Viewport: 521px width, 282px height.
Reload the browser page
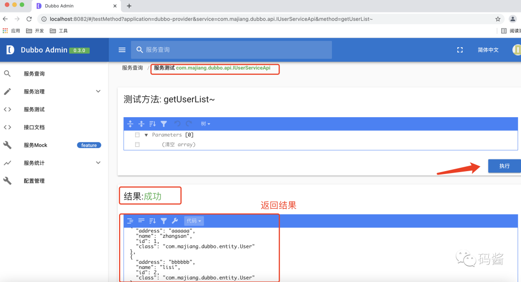coord(29,19)
